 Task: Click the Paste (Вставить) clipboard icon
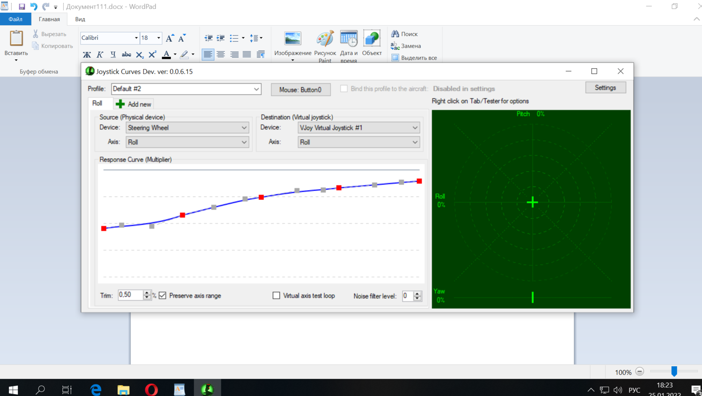[16, 38]
